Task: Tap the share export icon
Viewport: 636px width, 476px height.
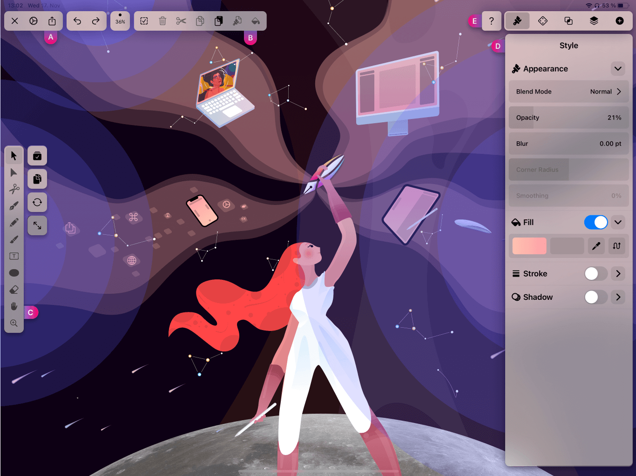Action: click(52, 21)
